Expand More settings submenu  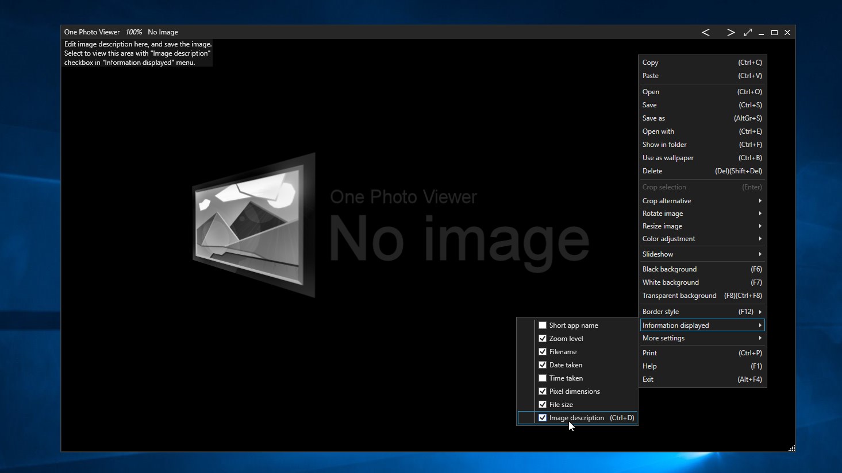coord(702,338)
